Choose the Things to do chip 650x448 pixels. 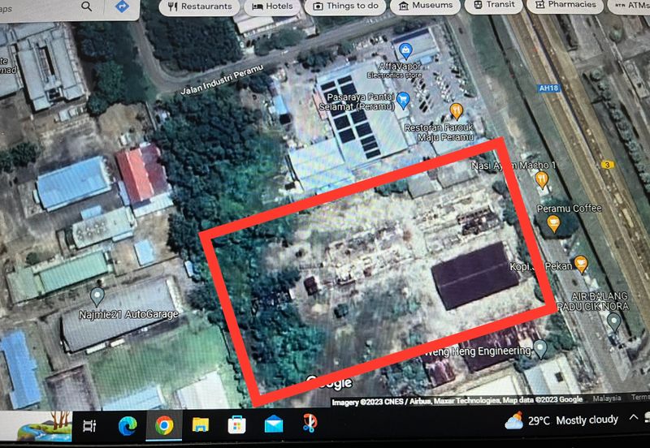pyautogui.click(x=345, y=6)
